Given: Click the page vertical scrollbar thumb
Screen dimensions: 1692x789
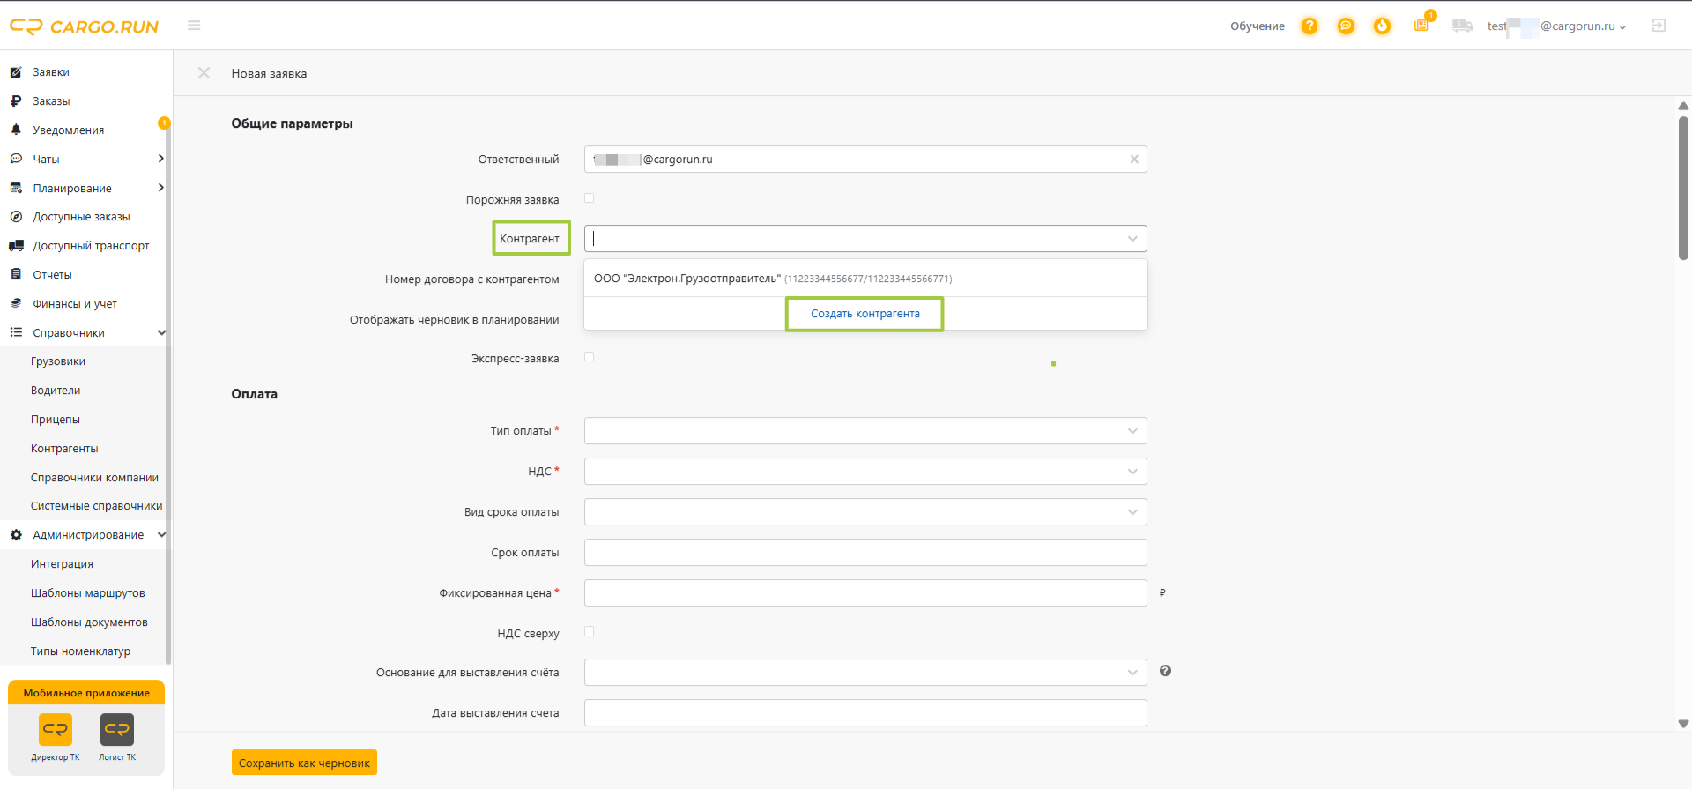Looking at the screenshot, I should tap(1683, 188).
